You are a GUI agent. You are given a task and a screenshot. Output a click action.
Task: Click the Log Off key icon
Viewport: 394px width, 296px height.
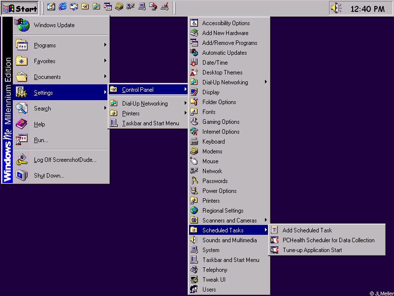pos(22,159)
